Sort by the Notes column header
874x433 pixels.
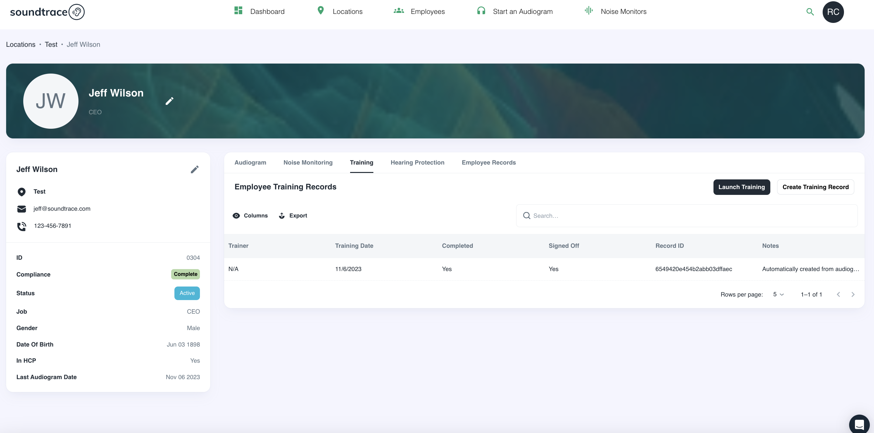770,246
